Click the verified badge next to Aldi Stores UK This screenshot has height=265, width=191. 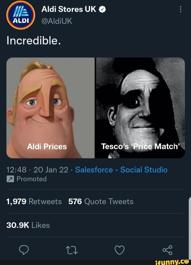pyautogui.click(x=103, y=10)
